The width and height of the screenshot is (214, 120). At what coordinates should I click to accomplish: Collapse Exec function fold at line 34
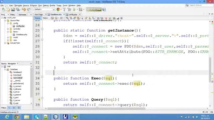coord(42,77)
